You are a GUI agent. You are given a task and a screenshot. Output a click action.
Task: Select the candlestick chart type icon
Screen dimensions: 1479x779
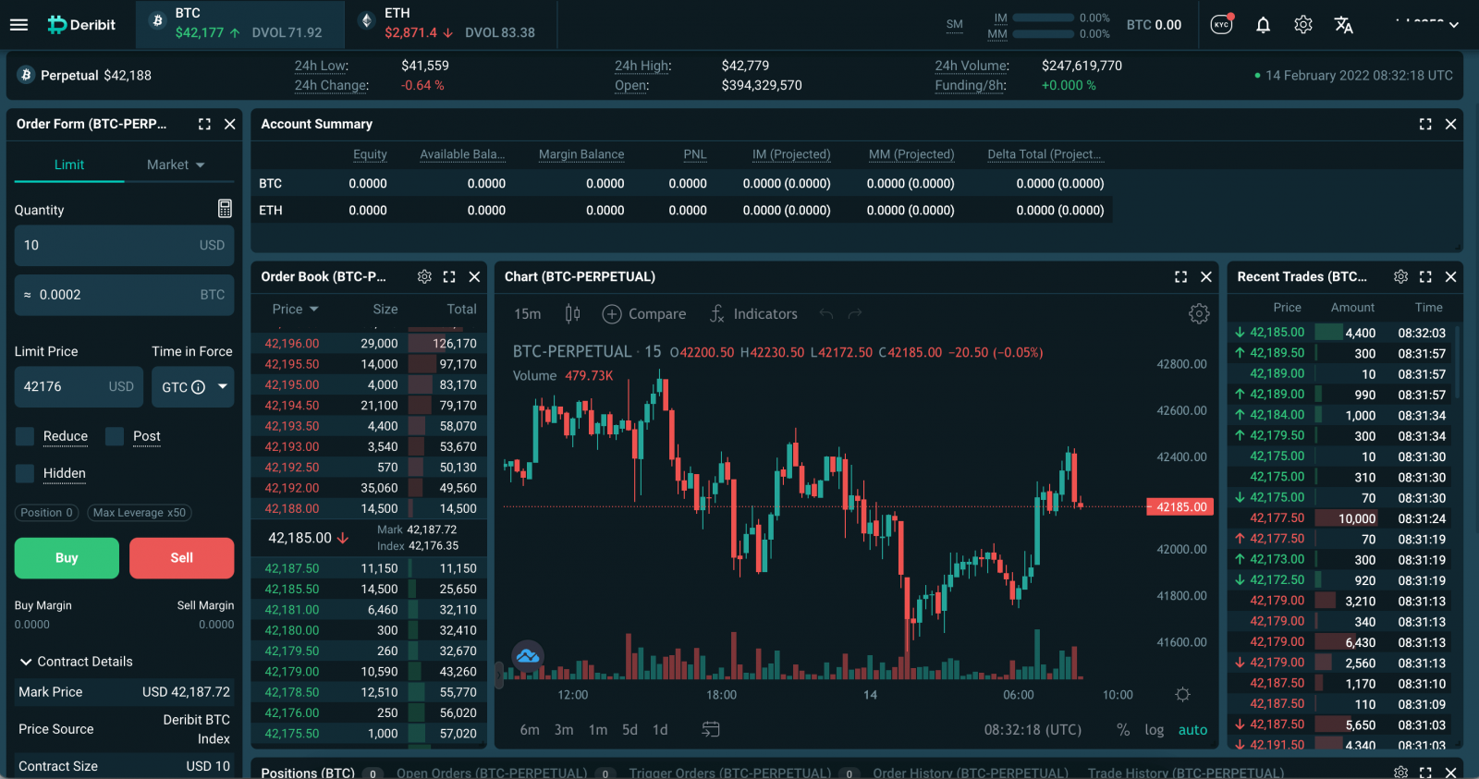tap(572, 314)
